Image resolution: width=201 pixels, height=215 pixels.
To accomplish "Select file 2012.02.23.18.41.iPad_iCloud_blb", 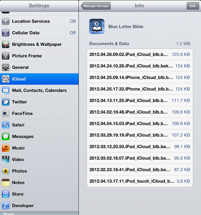I will click(140, 170).
